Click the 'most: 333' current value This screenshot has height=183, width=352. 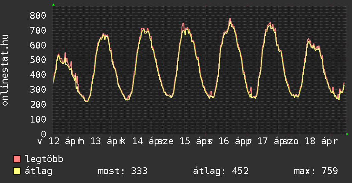click(x=123, y=171)
